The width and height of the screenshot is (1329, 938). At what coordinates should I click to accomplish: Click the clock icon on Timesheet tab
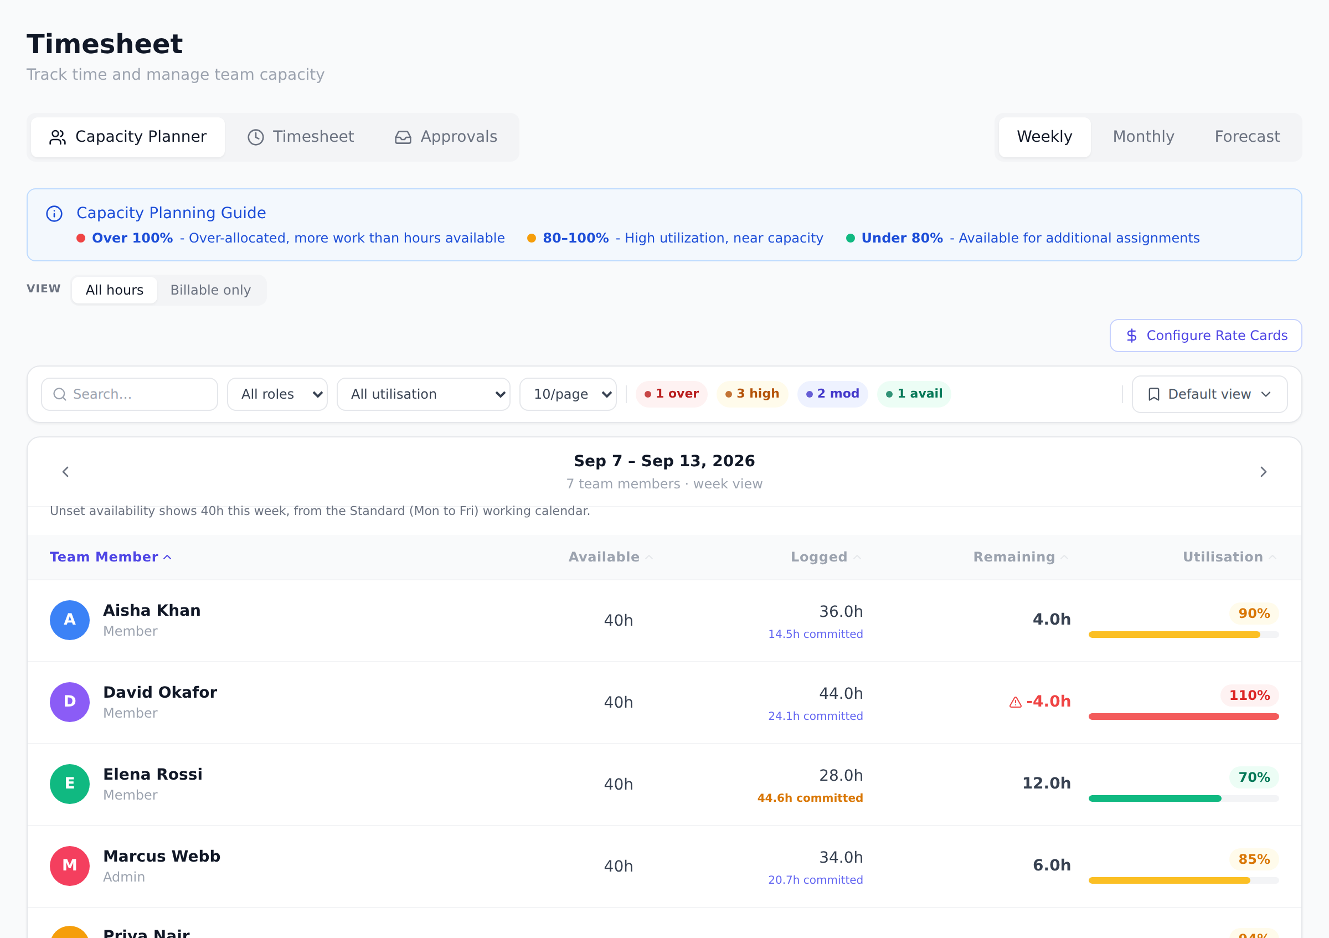pyautogui.click(x=256, y=137)
